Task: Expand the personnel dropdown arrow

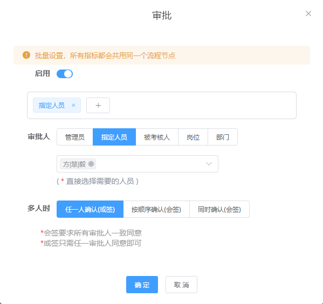Action: (209, 164)
